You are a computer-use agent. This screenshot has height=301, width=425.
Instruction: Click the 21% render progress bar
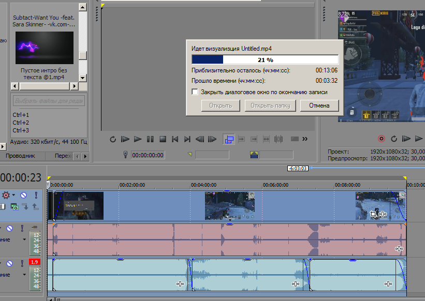tap(266, 59)
